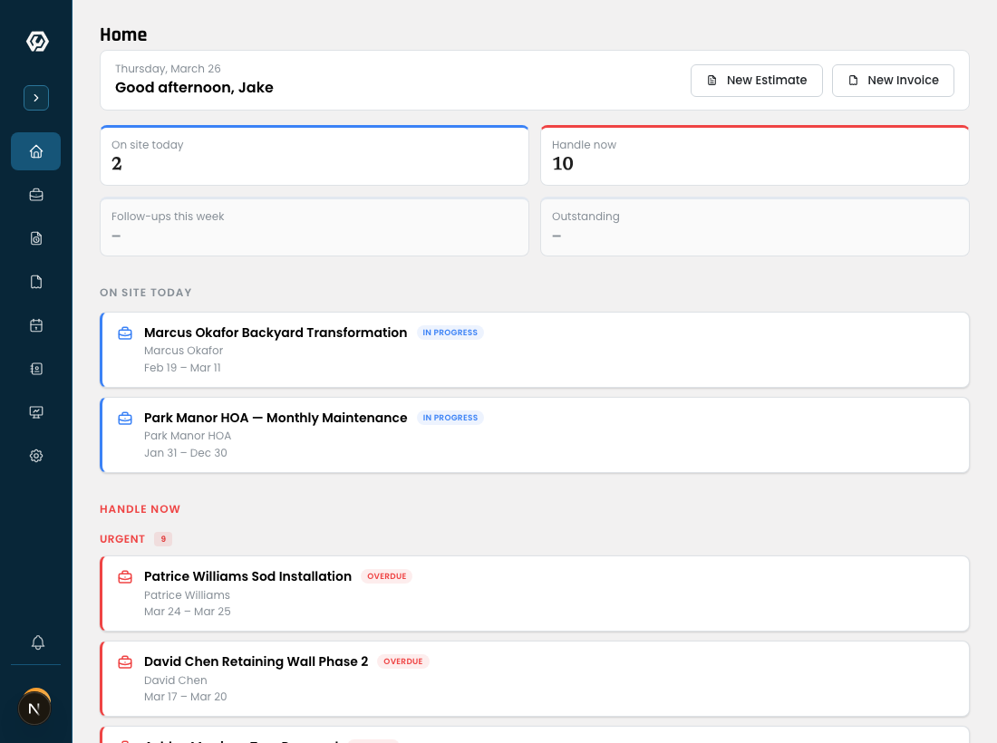
Task: Click the New Invoice button
Action: pyautogui.click(x=892, y=81)
